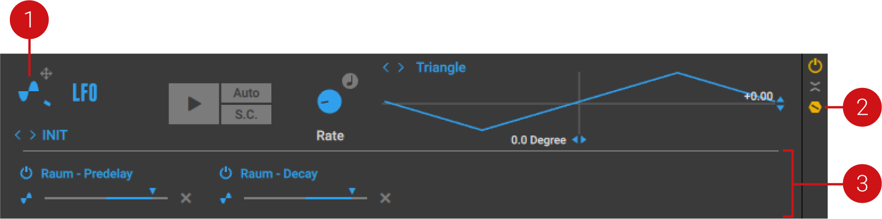The height and width of the screenshot is (219, 882).
Task: Click the polarity icon for Raum - Decay
Action: [x=225, y=198]
